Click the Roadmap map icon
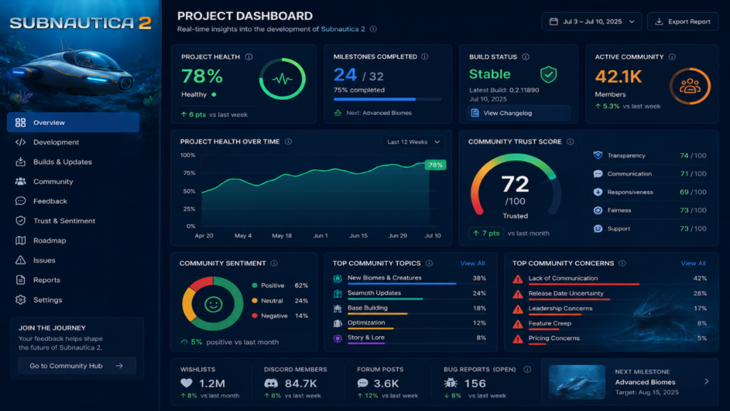Screen dimensions: 730x411 click(x=21, y=240)
